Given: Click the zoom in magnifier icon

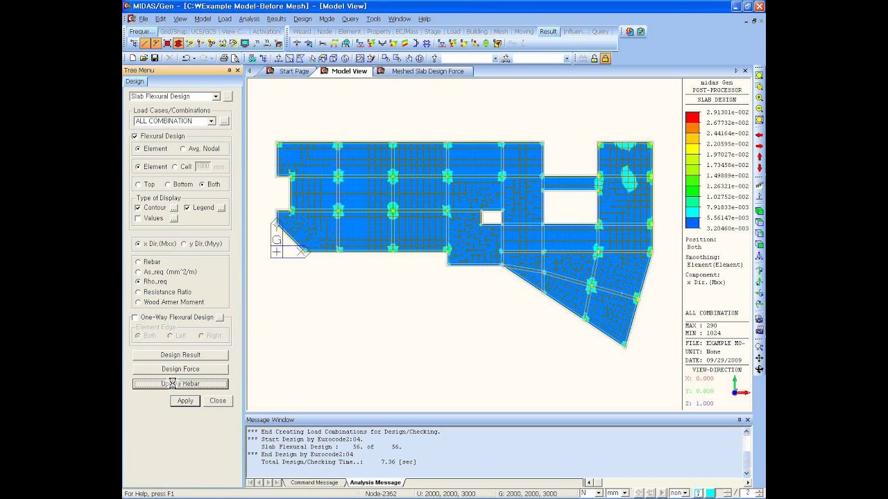Looking at the screenshot, I should tap(759, 98).
